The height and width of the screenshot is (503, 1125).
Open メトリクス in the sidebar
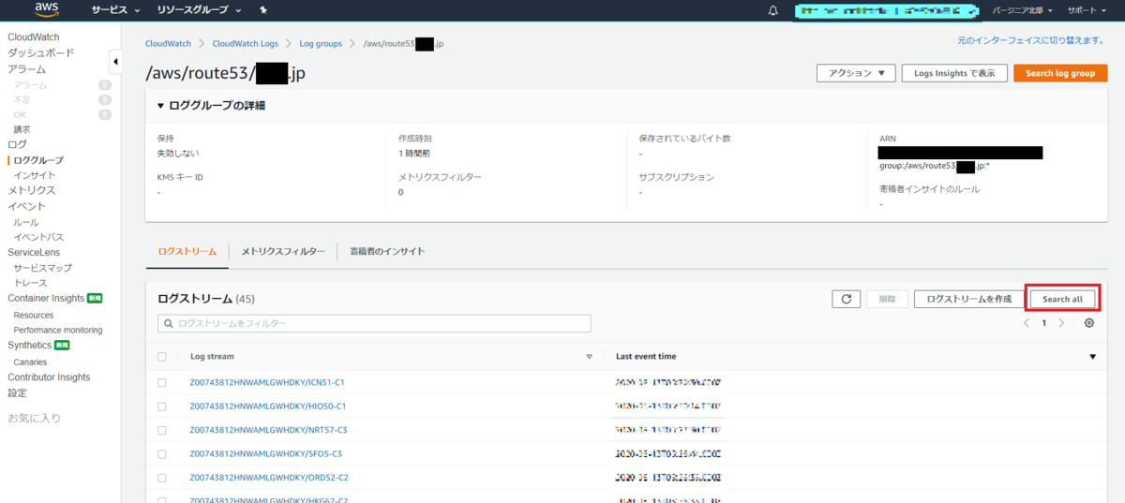[32, 190]
